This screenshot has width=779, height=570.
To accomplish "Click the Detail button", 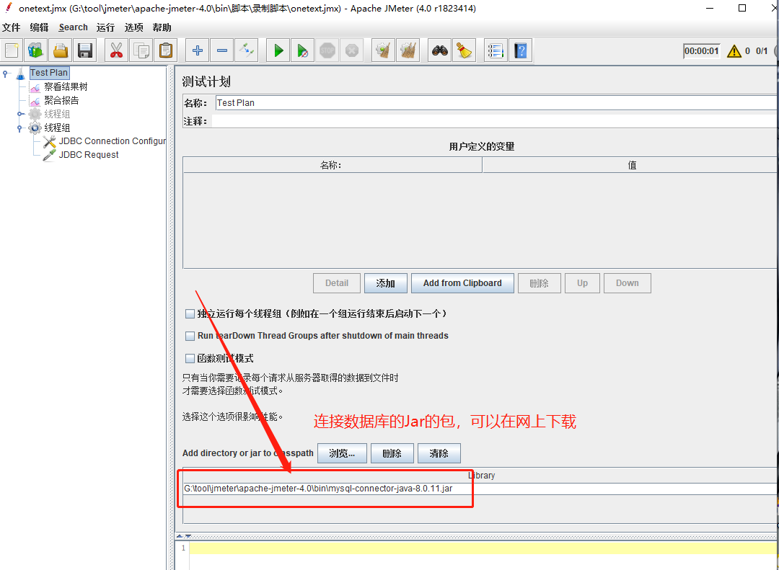I will (x=337, y=283).
